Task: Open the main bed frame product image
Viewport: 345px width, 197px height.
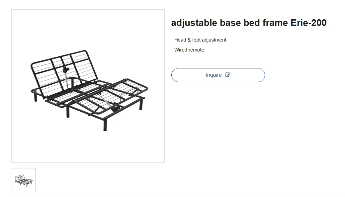Action: tap(88, 86)
